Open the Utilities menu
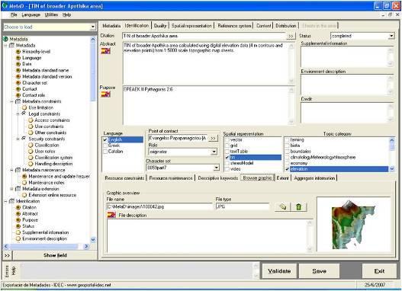This screenshot has width=402, height=291. coord(51,14)
